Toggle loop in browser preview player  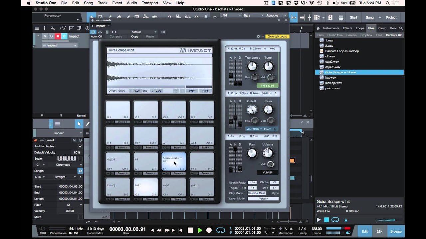click(335, 220)
